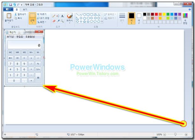Choose the Five-point star shape

(84, 22)
